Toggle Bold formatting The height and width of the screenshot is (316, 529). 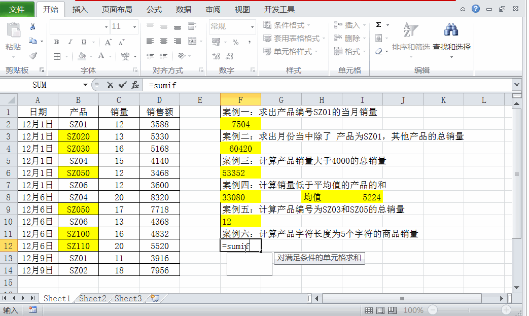pos(56,42)
